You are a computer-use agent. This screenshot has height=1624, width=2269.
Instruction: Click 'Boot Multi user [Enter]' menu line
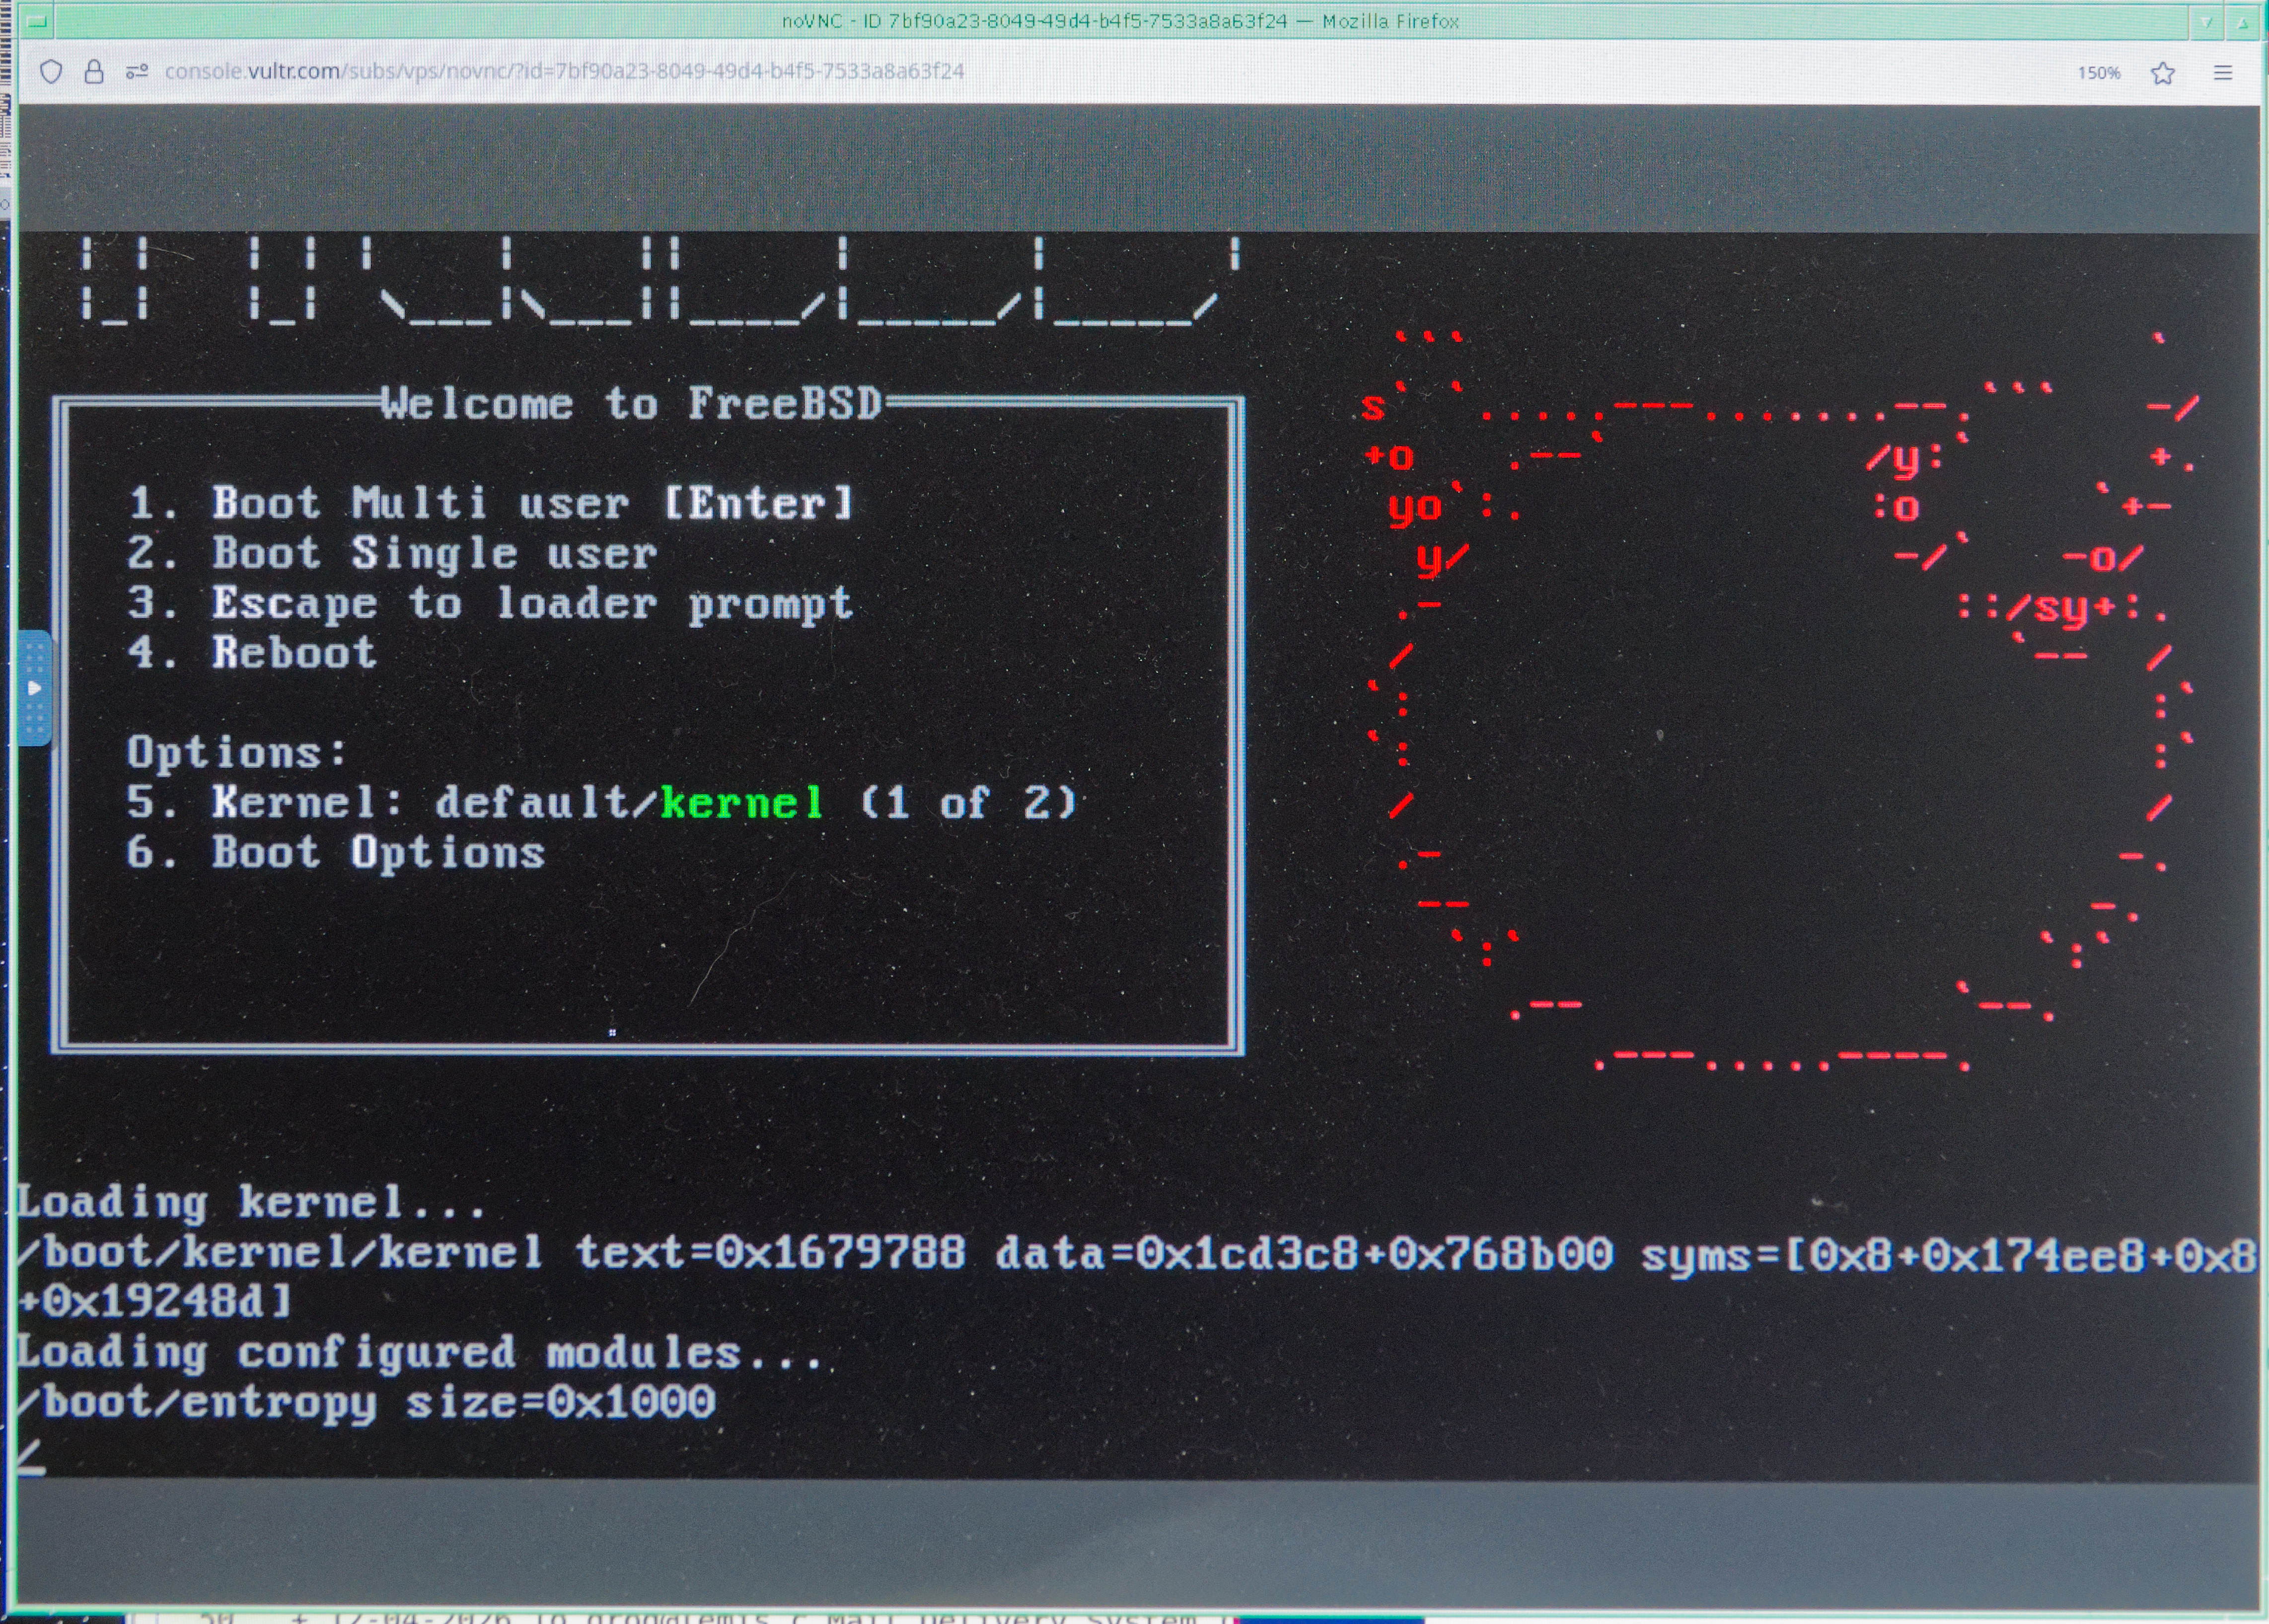491,502
